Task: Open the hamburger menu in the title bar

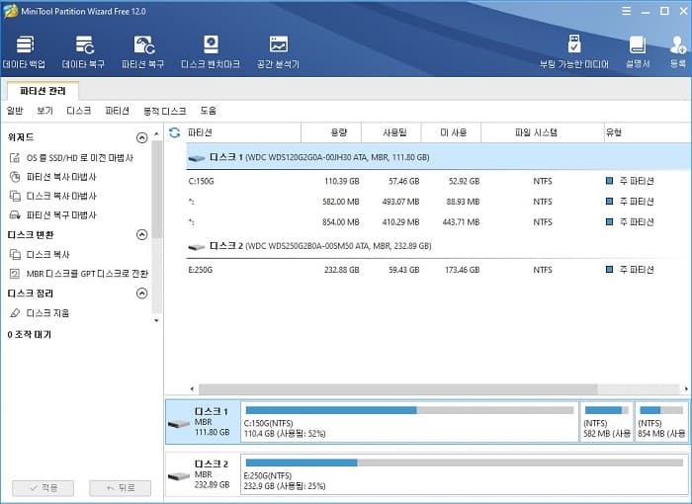Action: (626, 11)
